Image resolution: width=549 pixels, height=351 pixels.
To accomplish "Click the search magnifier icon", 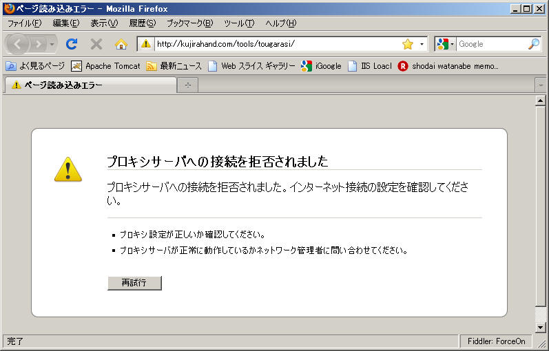I will click(x=533, y=44).
